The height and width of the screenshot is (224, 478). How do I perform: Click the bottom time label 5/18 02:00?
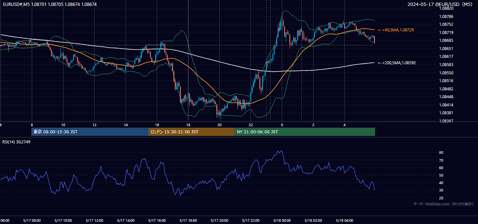pyautogui.click(x=313, y=221)
